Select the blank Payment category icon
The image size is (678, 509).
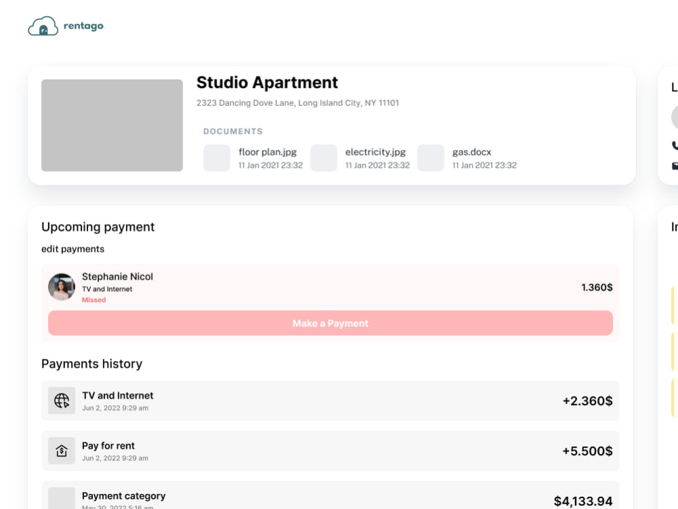click(x=62, y=498)
